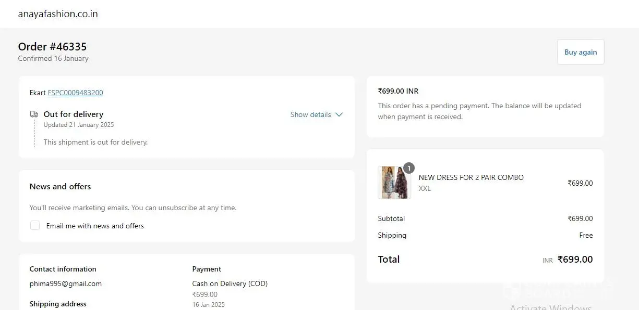Click the quantity badge on product thumbnail
The image size is (639, 310).
click(x=409, y=167)
